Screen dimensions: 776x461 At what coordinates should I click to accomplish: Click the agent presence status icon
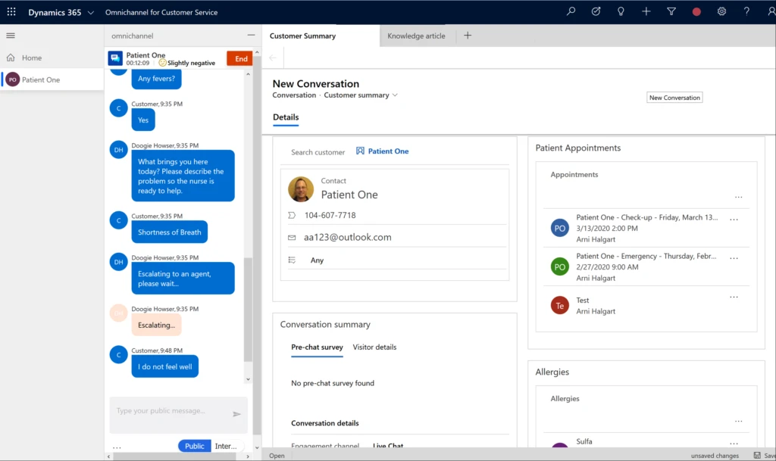pyautogui.click(x=696, y=11)
